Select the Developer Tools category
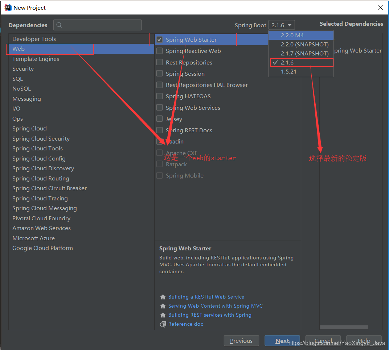The width and height of the screenshot is (389, 350). pos(81,39)
